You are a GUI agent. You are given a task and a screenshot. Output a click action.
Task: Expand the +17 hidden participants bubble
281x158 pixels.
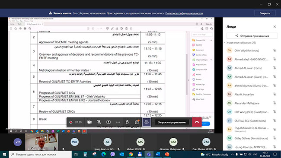point(18,142)
